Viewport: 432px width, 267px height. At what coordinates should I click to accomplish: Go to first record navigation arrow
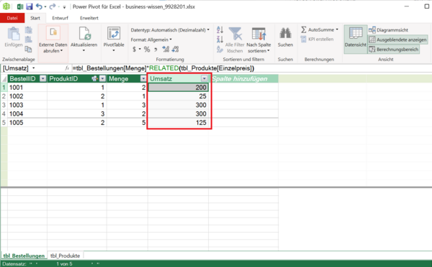(x=30, y=264)
